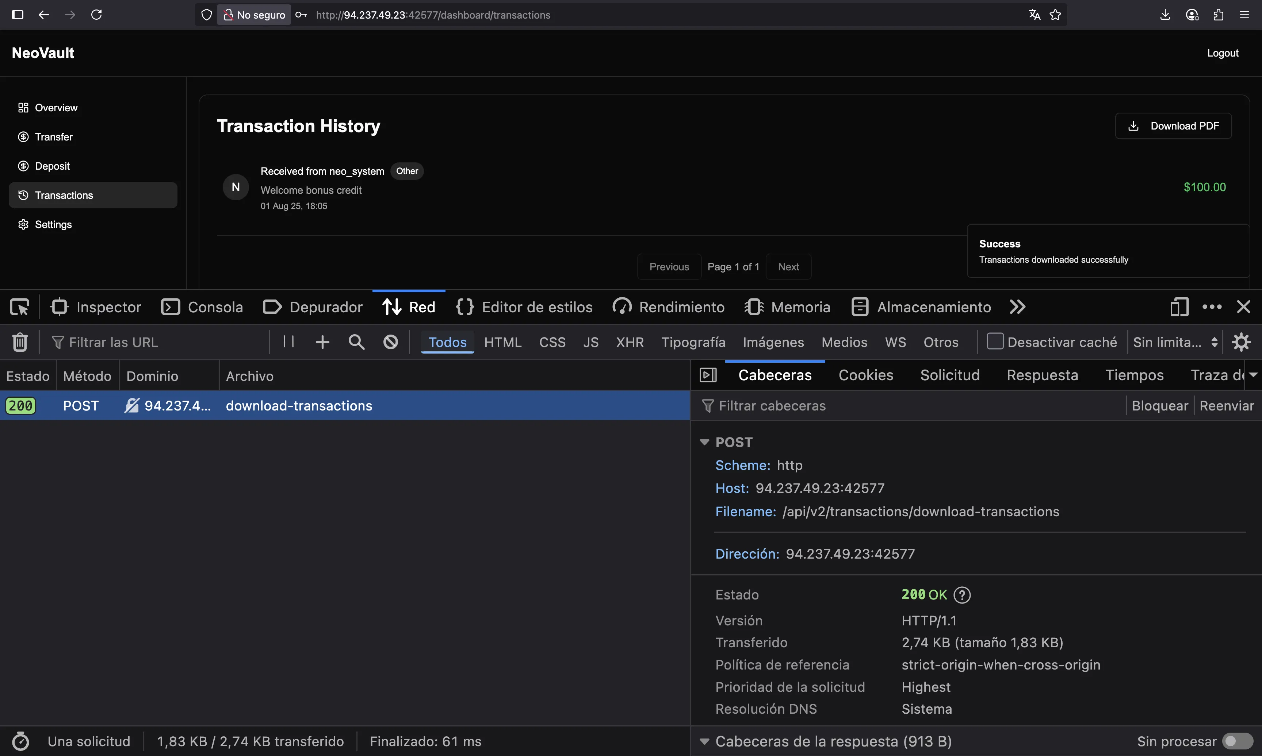The image size is (1262, 756).
Task: Collapse the POST request section
Action: (x=704, y=442)
